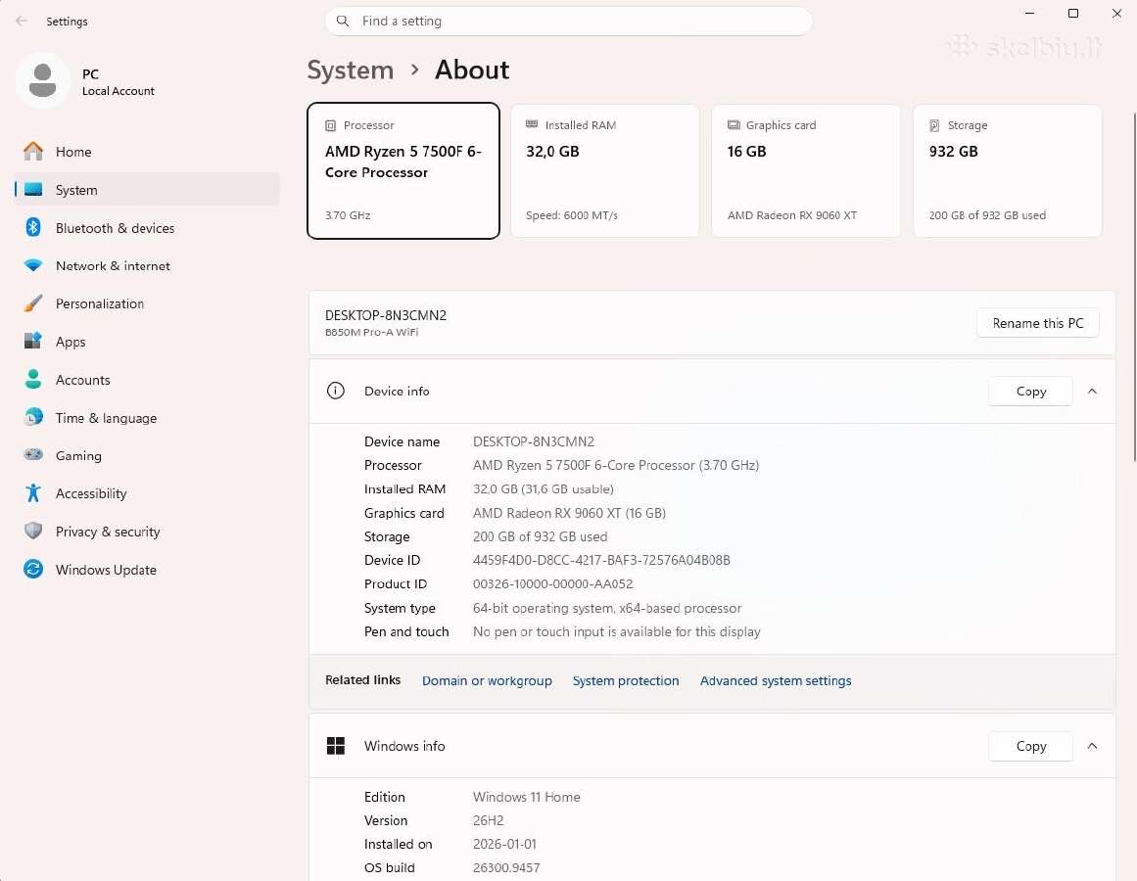Click the Apps icon in sidebar

(33, 342)
